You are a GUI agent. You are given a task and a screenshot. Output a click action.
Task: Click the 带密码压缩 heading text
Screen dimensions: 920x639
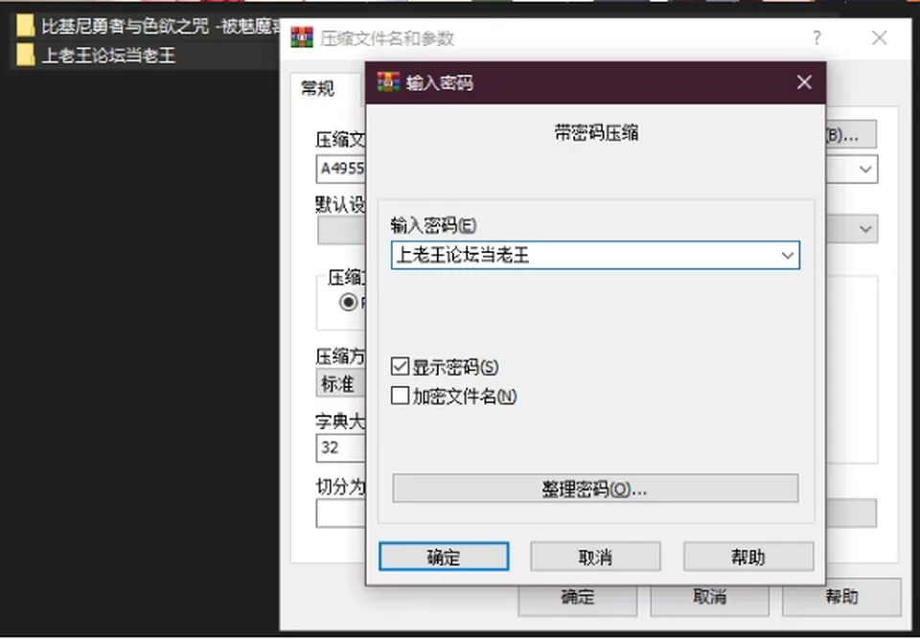(596, 133)
